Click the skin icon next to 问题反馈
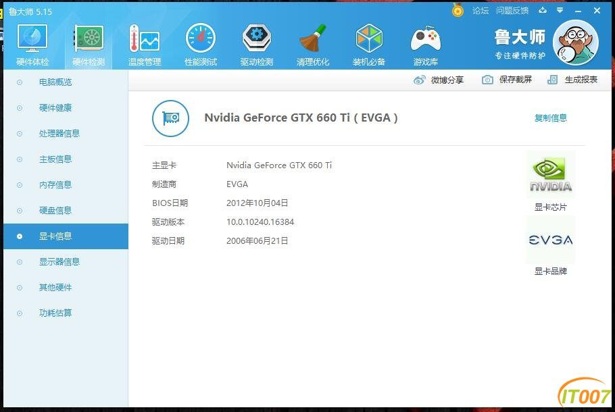 point(543,10)
